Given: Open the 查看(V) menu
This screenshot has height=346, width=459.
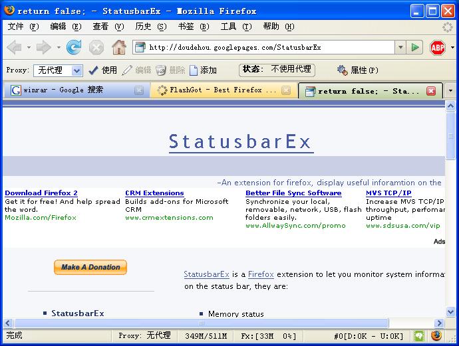Looking at the screenshot, I should point(108,27).
